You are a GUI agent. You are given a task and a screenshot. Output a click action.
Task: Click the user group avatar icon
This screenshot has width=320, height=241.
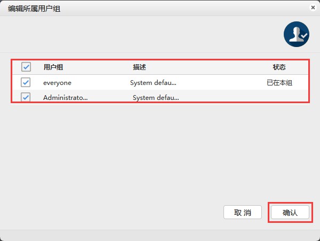pyautogui.click(x=296, y=35)
